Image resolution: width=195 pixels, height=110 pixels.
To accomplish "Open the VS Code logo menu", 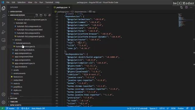I will coord(3,2).
